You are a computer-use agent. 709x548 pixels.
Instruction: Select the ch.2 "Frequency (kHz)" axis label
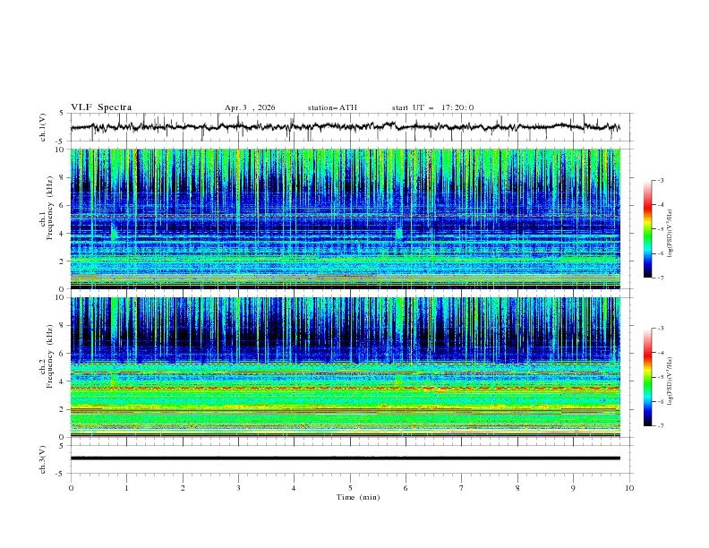point(50,355)
